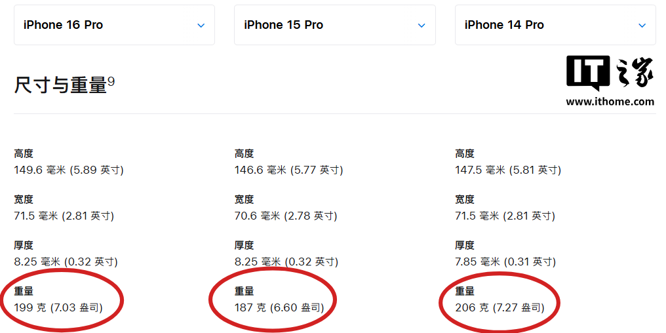Image resolution: width=666 pixels, height=333 pixels.
Task: Click the www.ithome.com link text
Action: click(x=610, y=102)
